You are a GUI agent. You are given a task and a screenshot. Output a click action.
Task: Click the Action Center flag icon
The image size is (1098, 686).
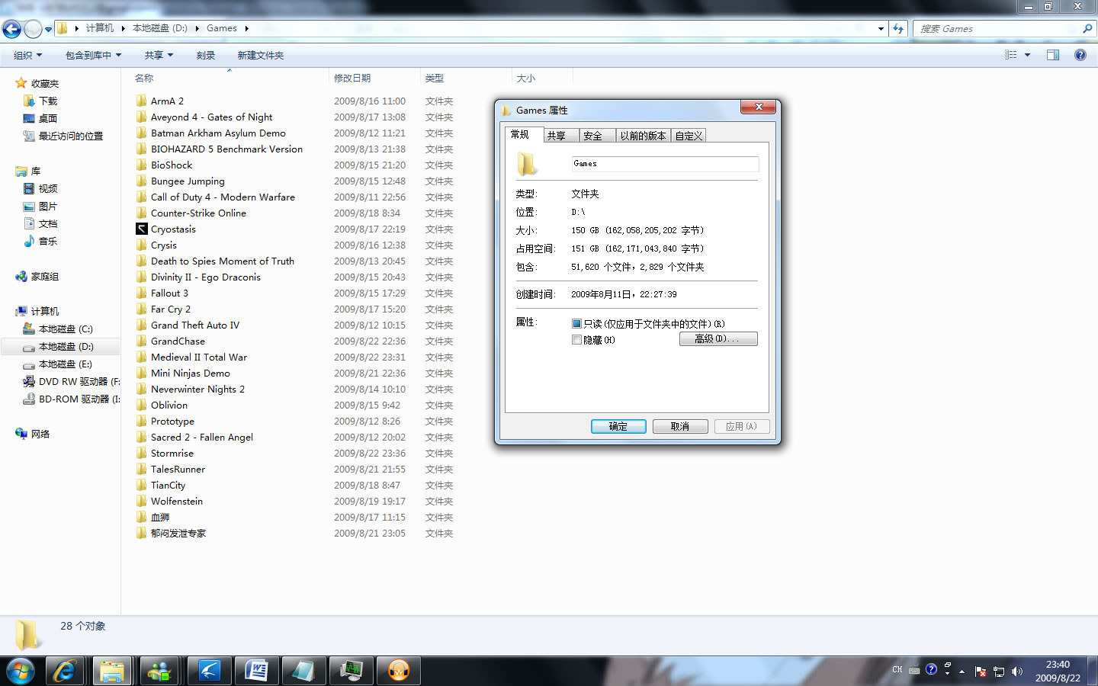click(981, 672)
